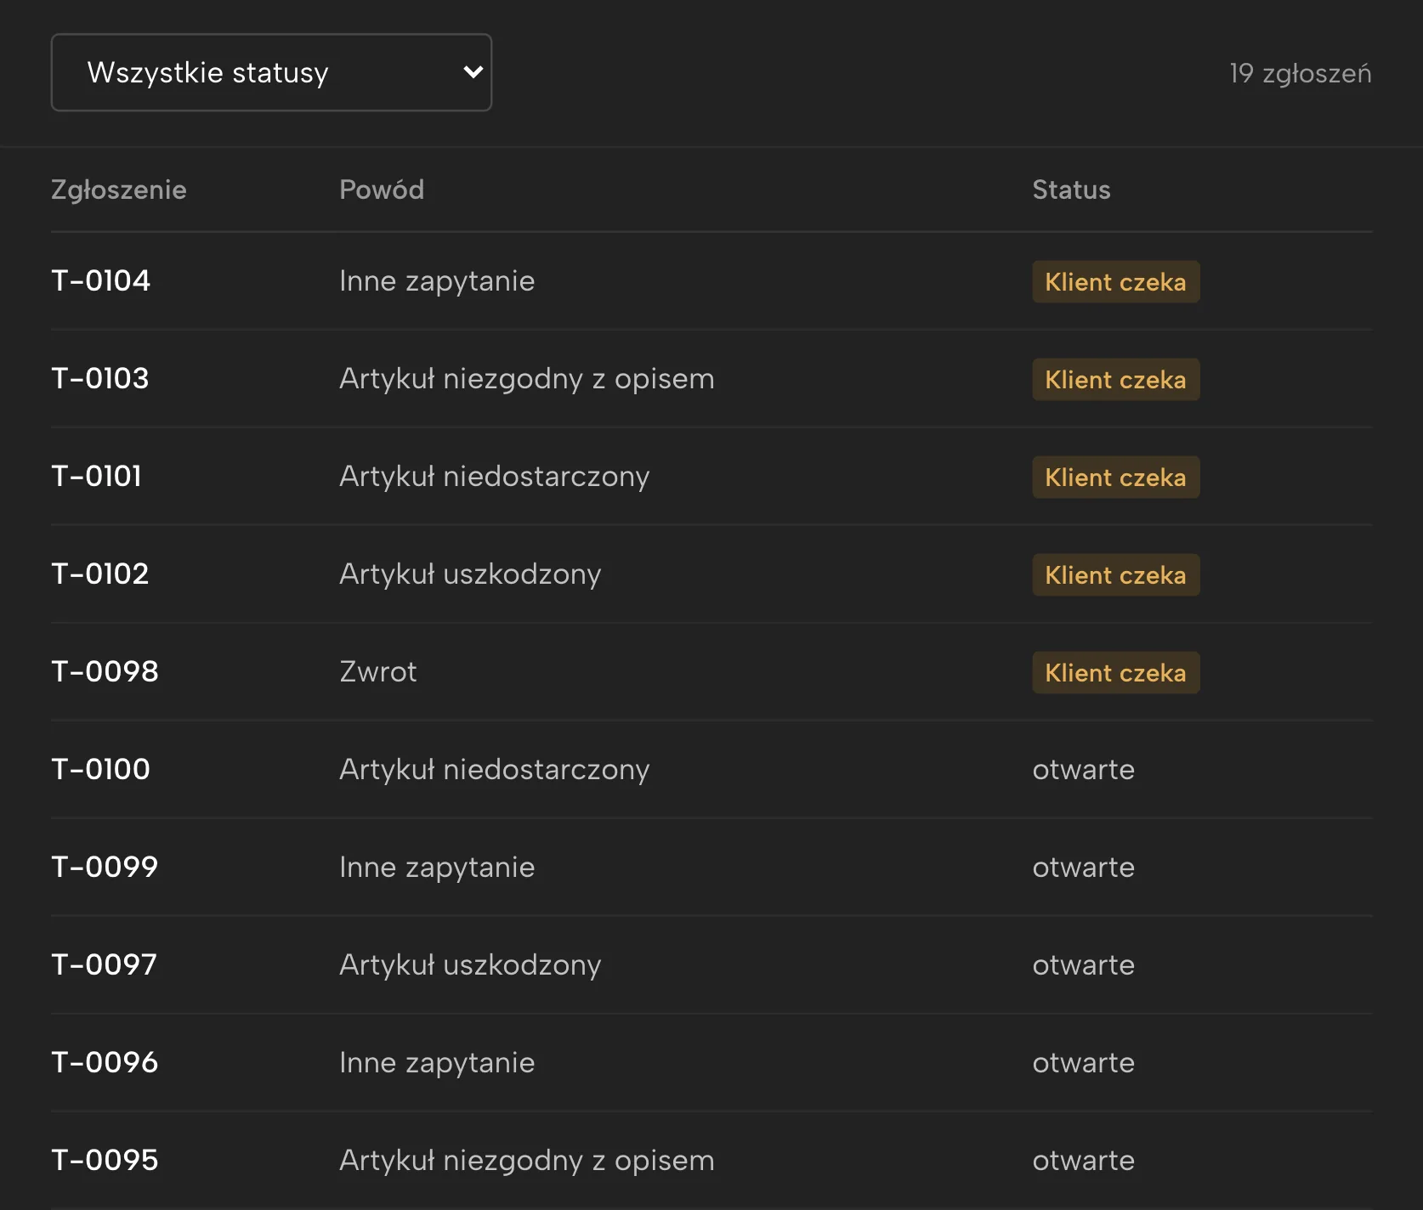1423x1210 pixels.
Task: Select the 'Zwrot' reason for T-0098
Action: [x=378, y=671]
